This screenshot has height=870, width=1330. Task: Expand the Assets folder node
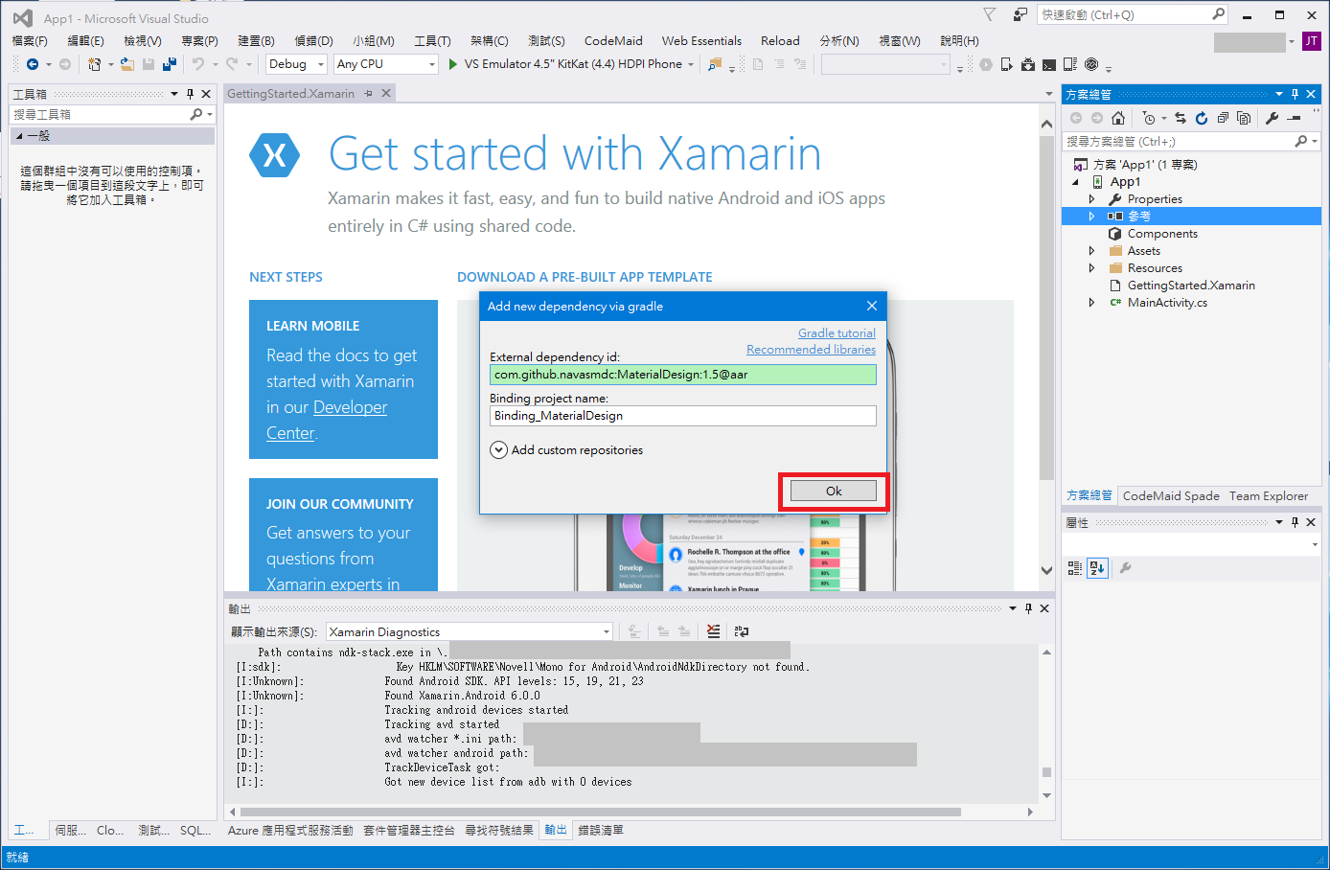1091,251
